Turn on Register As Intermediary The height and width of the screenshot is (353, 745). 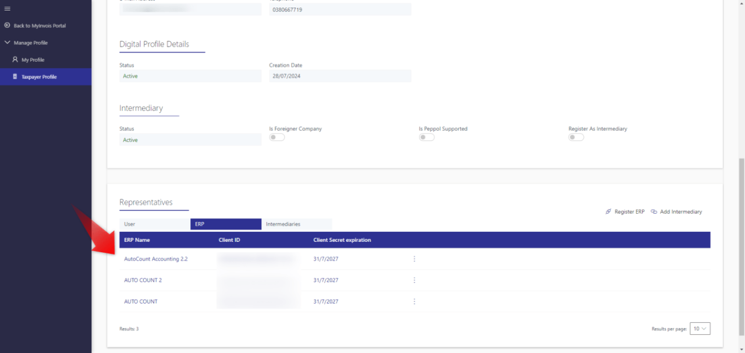pyautogui.click(x=576, y=137)
